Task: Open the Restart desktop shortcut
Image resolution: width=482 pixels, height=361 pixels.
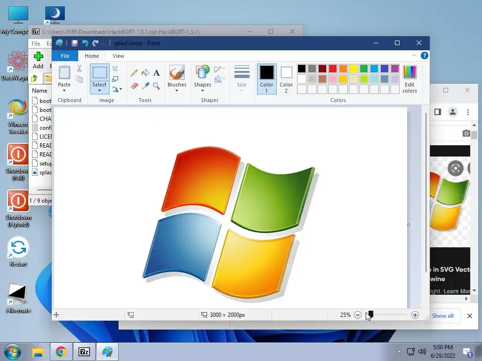Action: pos(18,252)
